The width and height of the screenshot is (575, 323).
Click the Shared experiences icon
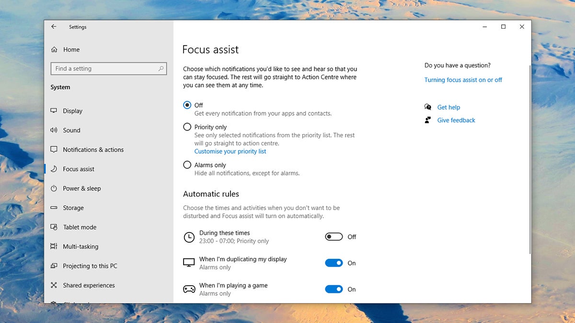click(54, 286)
